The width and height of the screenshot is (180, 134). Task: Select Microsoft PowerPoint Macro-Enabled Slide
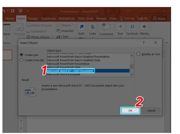tap(88, 60)
